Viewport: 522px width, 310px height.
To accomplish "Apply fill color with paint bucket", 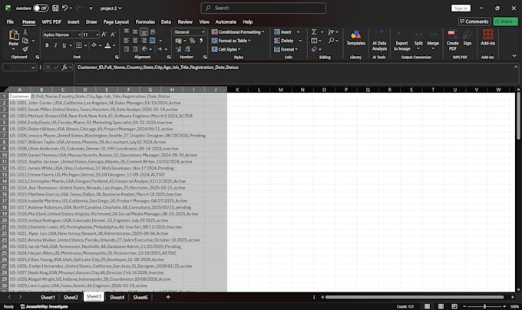I will tap(94, 45).
